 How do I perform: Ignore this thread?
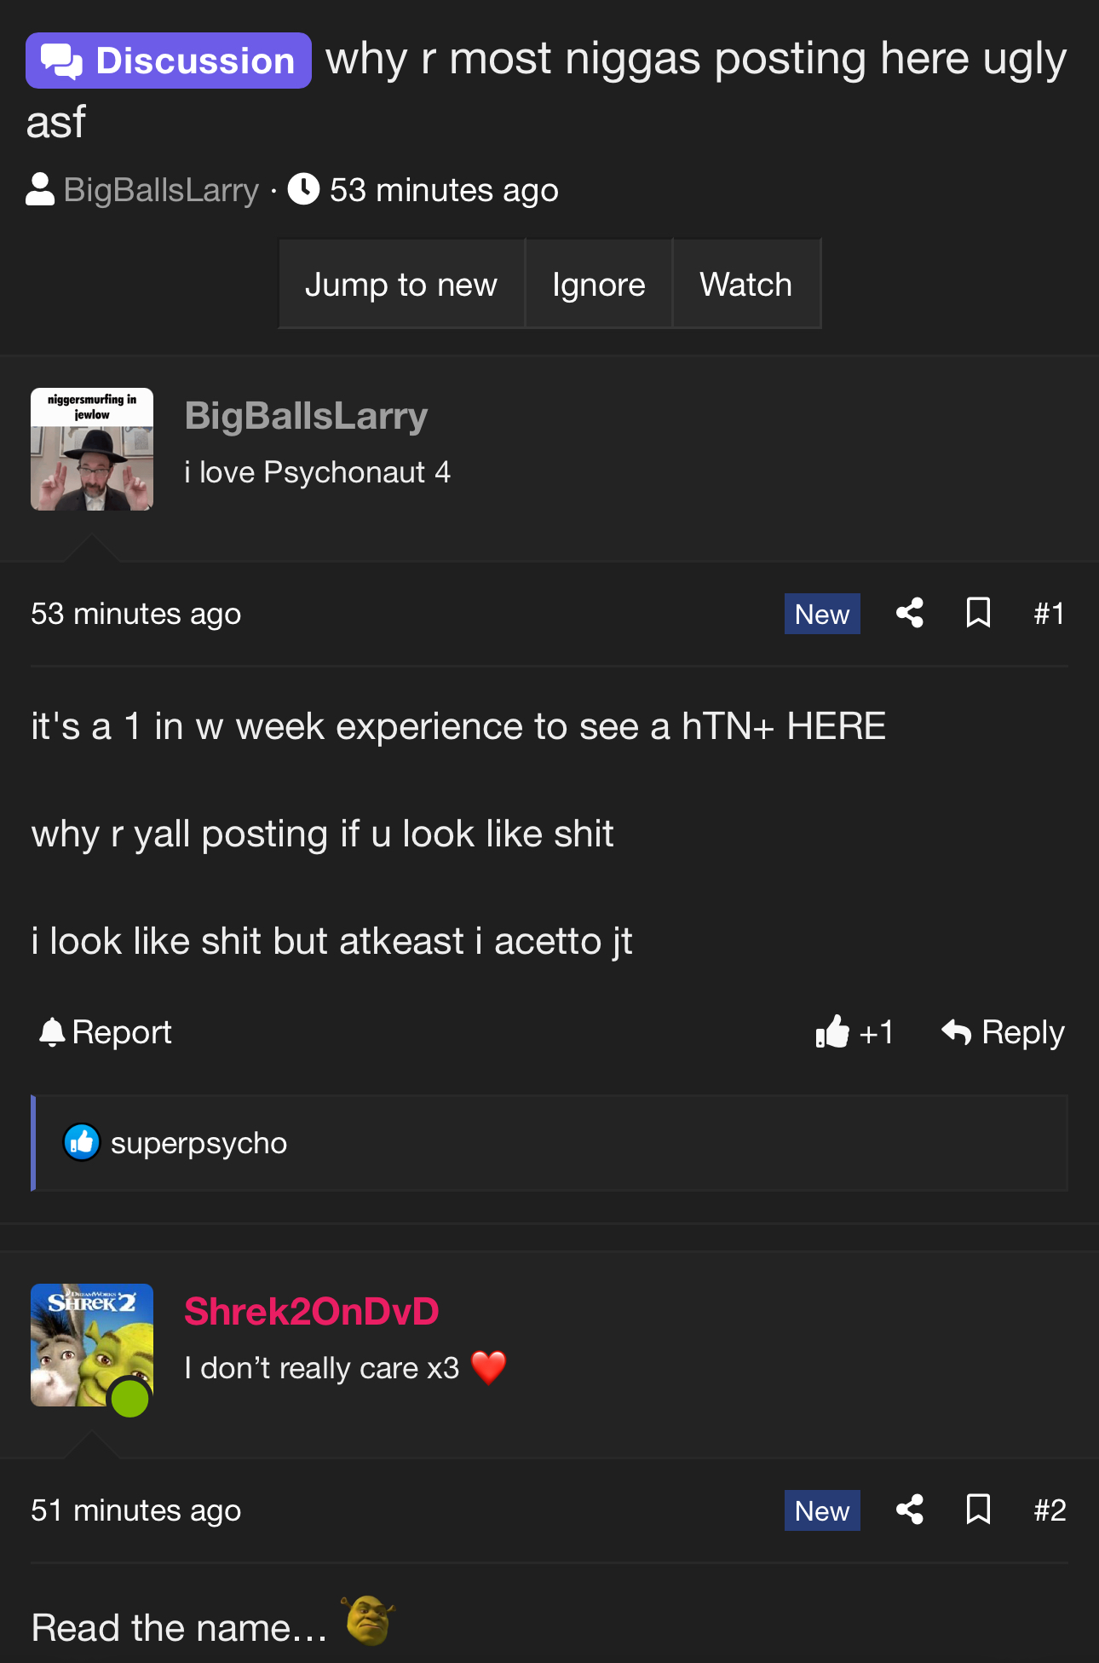(599, 284)
